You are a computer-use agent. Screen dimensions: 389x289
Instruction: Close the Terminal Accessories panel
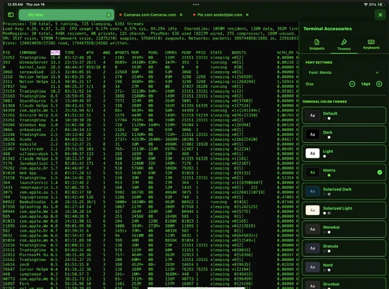click(x=380, y=15)
